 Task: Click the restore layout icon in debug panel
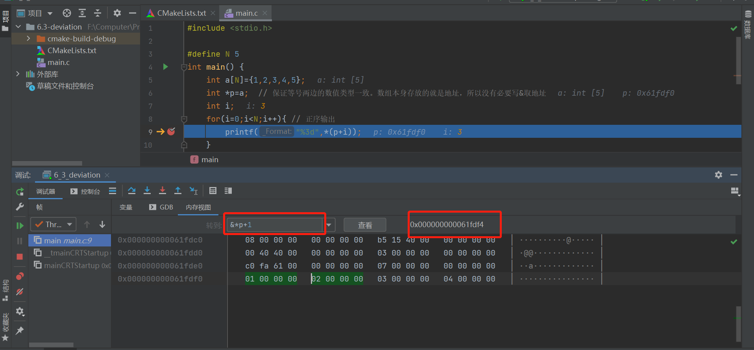pyautogui.click(x=735, y=191)
